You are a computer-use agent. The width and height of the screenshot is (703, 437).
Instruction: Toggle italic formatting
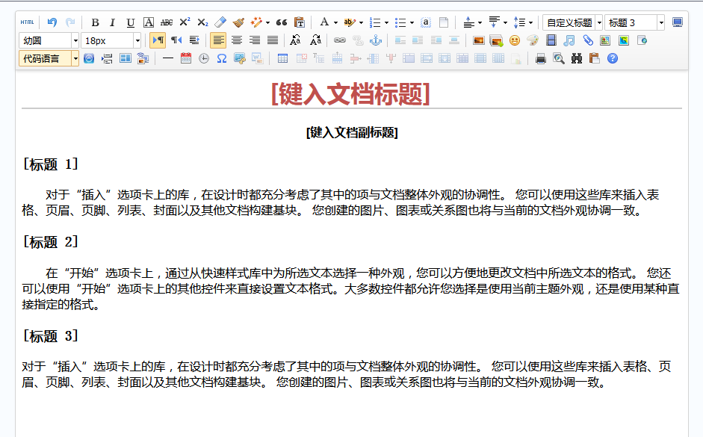click(x=112, y=22)
